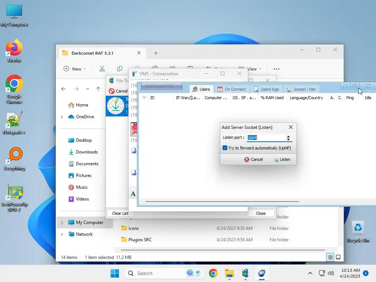This screenshot has width=376, height=282.
Task: Open File Explorer from the taskbar
Action: pyautogui.click(x=229, y=273)
